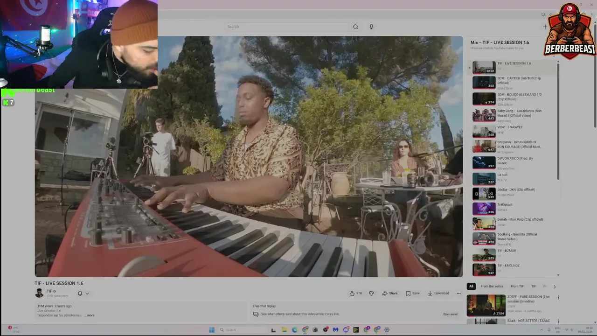This screenshot has width=597, height=336.
Task: Click the YouTube search input field
Action: (x=287, y=27)
